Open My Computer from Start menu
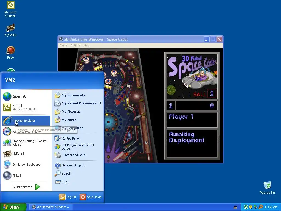This screenshot has width=281, height=211. [x=78, y=128]
